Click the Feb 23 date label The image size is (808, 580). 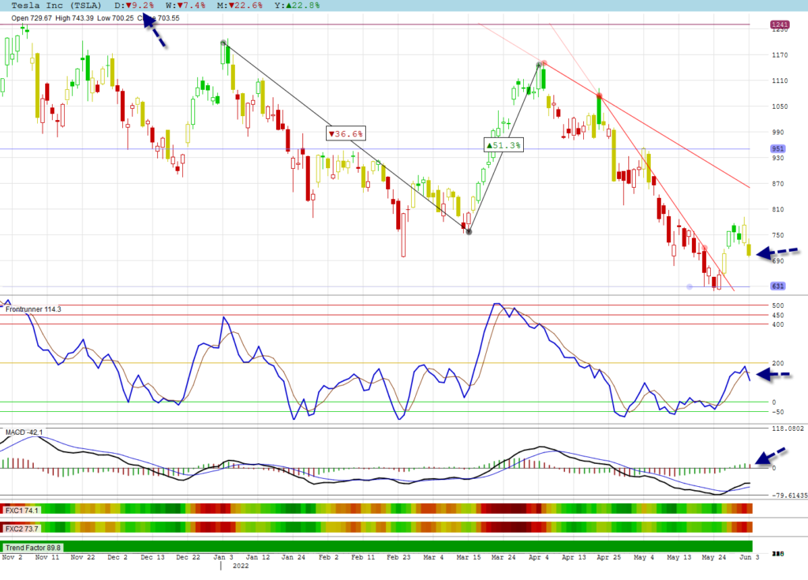[398, 557]
